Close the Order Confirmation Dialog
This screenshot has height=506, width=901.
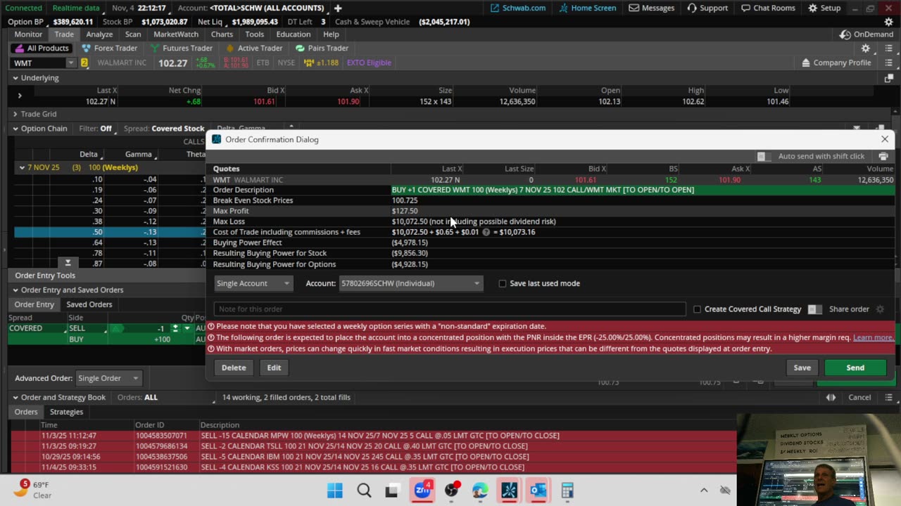885,139
